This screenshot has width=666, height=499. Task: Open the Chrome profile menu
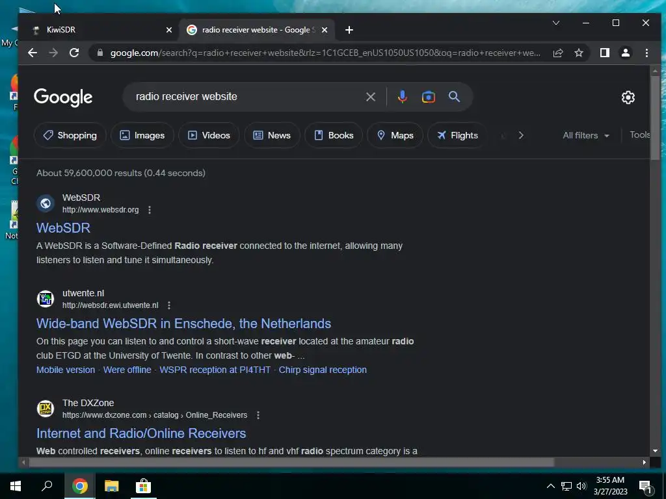(x=625, y=53)
